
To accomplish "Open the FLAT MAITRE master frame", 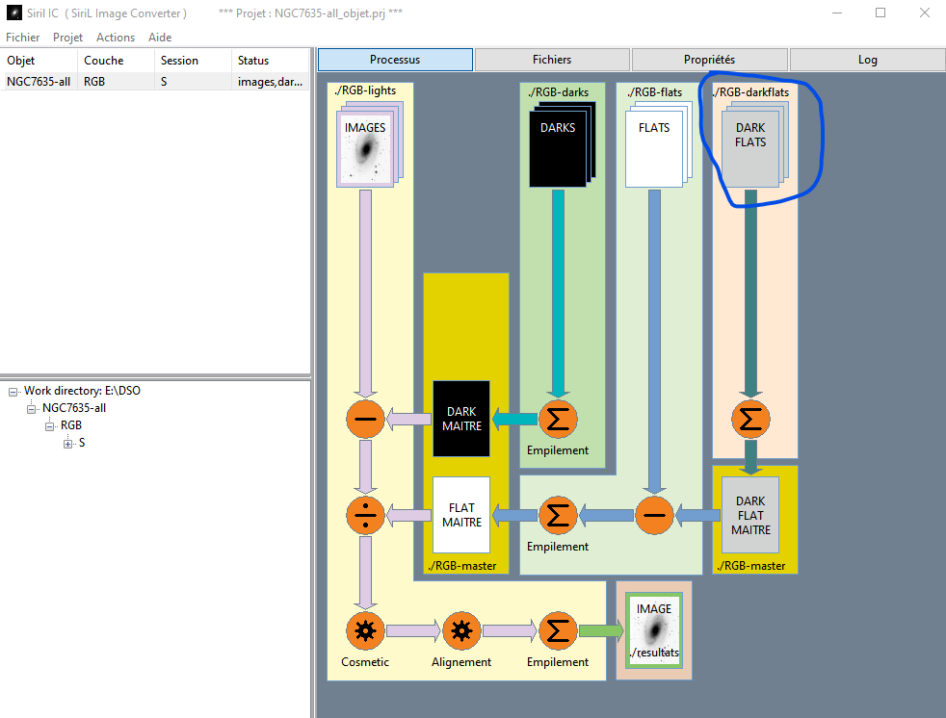I will tap(461, 515).
